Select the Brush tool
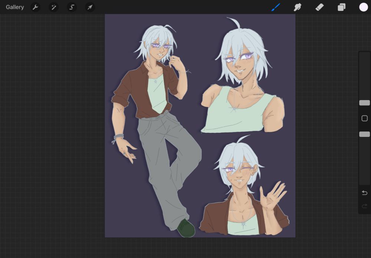Viewport: 371px width, 258px height. [276, 7]
